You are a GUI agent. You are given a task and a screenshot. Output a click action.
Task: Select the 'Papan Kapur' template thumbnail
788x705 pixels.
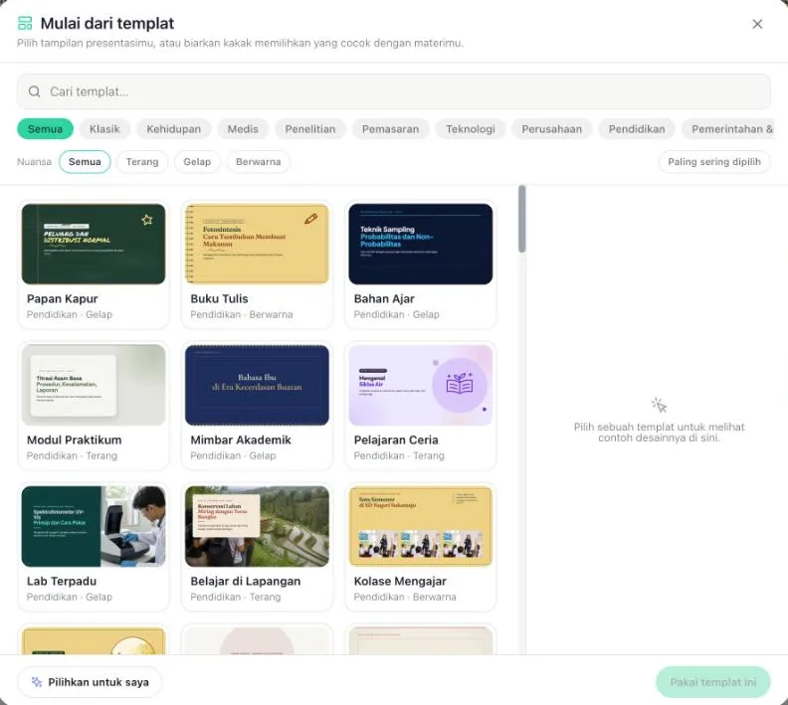tap(94, 244)
